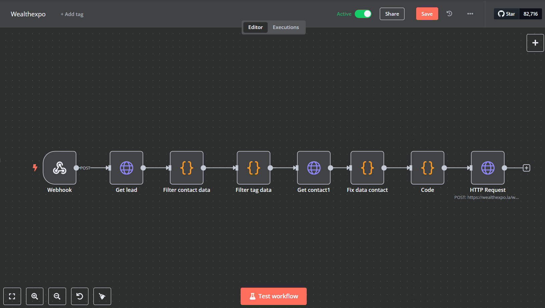
Task: Click the Save button
Action: tap(427, 14)
